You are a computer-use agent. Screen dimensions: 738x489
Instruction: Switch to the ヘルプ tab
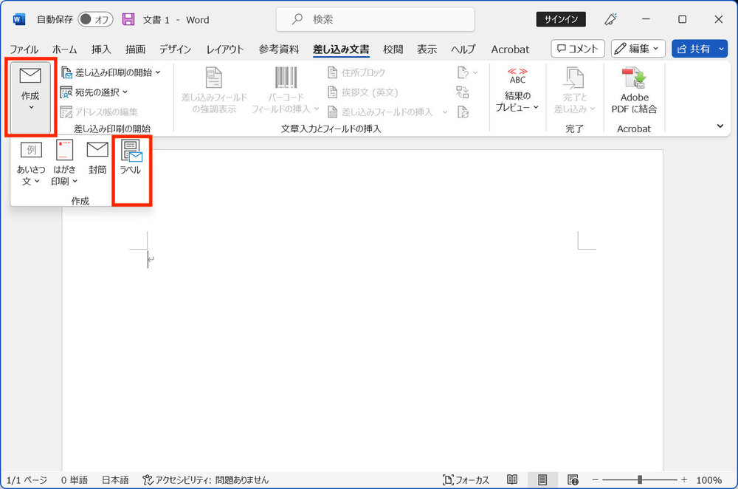pos(463,49)
